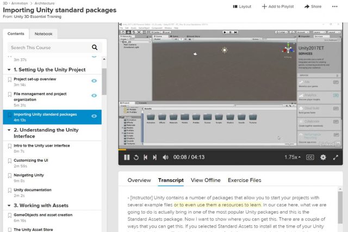
Task: Bookmark The Unity Asset Store
Action: coord(10,230)
